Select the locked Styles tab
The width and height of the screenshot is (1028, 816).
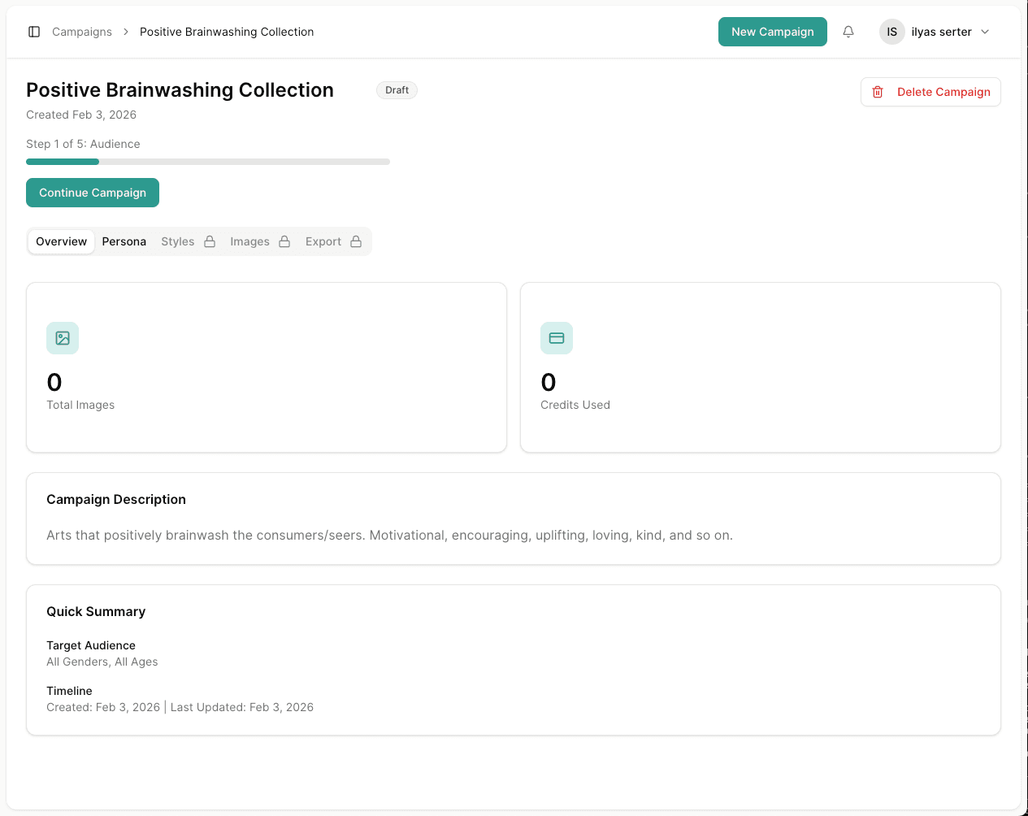coord(188,241)
